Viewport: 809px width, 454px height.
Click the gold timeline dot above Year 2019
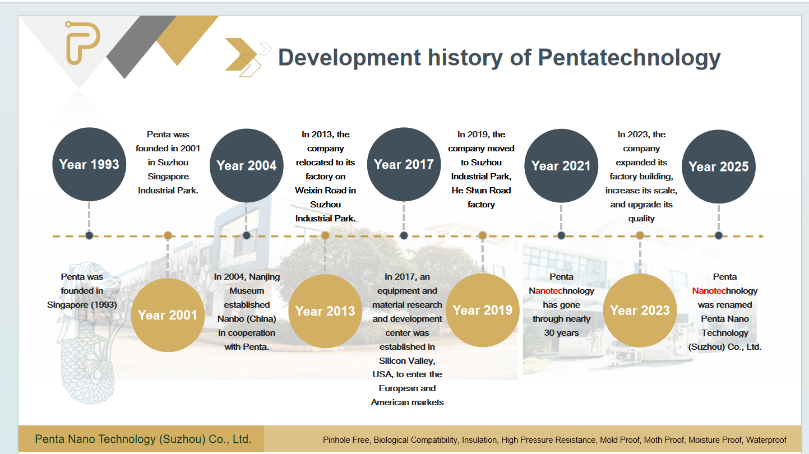483,235
